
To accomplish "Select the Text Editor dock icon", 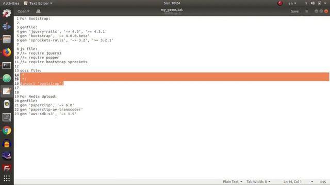I will coord(7,91).
